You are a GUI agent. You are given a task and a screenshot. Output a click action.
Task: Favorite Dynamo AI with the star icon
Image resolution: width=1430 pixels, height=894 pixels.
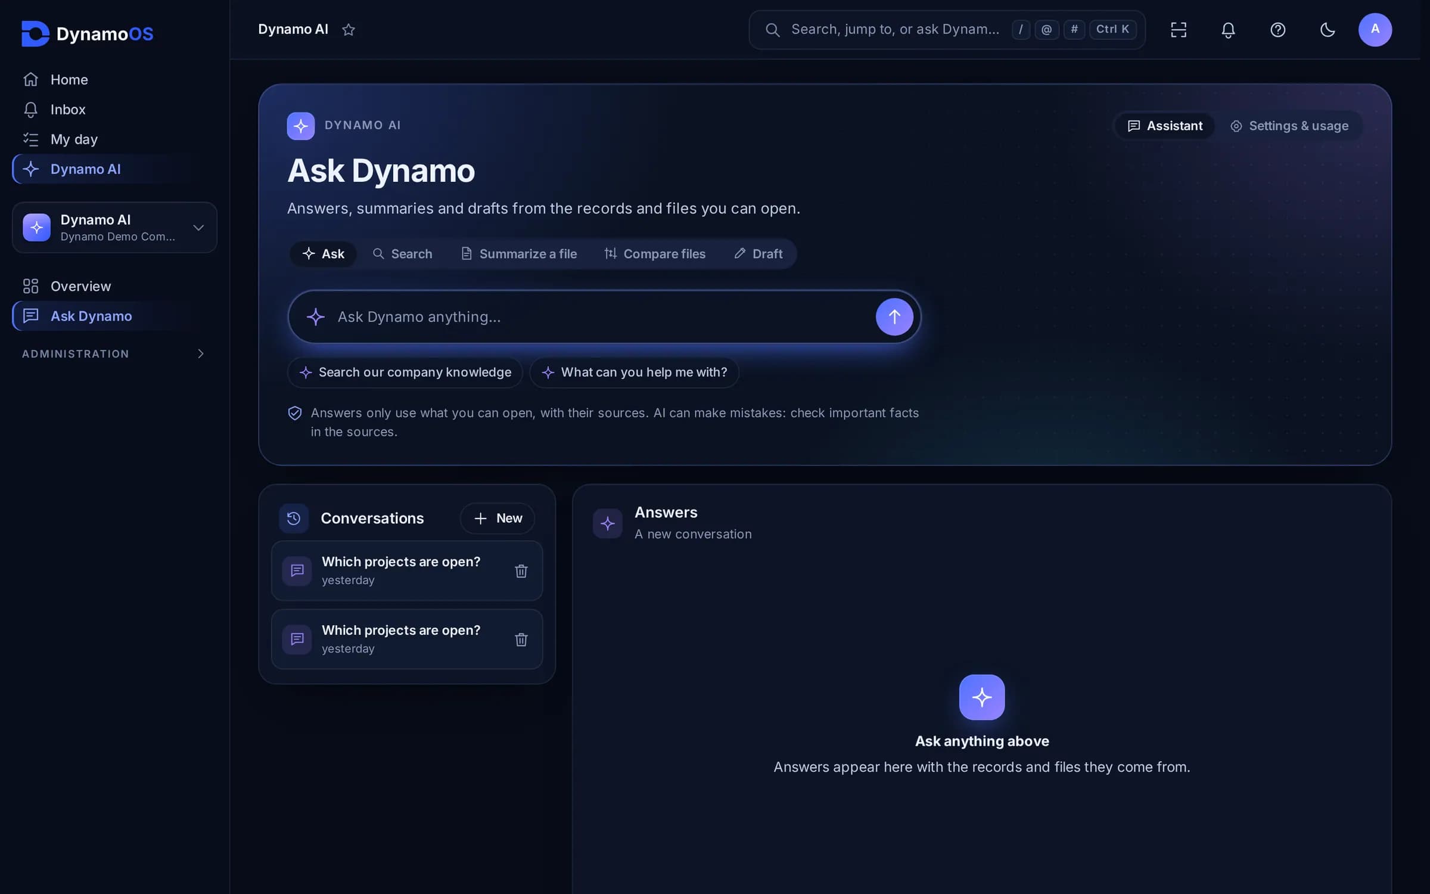point(349,30)
